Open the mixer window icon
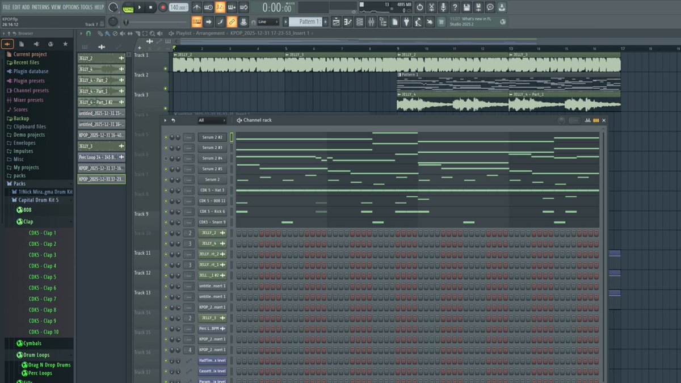Image resolution: width=681 pixels, height=383 pixels. point(371,22)
